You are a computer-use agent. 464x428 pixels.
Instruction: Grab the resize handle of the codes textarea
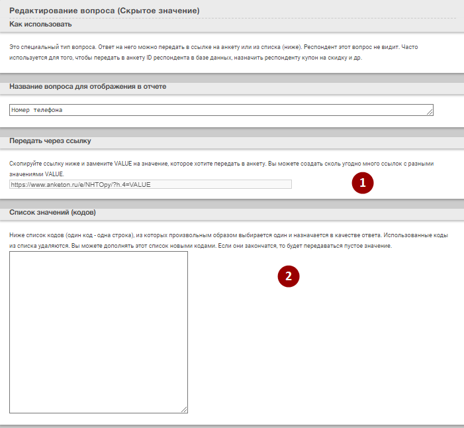(x=184, y=409)
